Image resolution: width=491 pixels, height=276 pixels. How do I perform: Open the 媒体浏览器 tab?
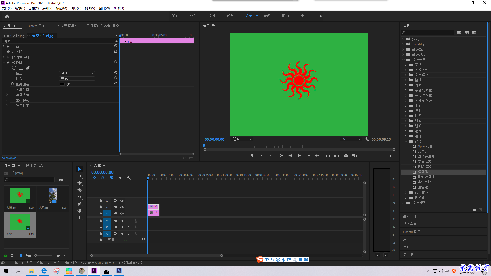[x=35, y=165]
